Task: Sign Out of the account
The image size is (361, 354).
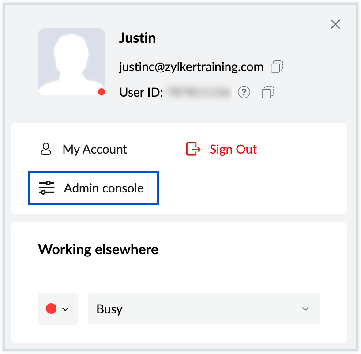Action: [233, 149]
